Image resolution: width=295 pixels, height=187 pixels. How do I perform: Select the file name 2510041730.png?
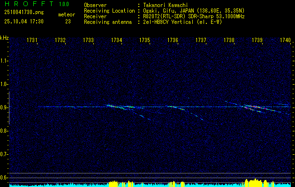coord(24,13)
